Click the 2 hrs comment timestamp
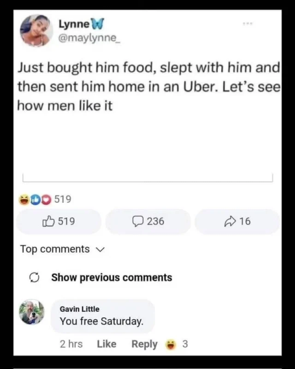This screenshot has width=295, height=369. tap(71, 344)
